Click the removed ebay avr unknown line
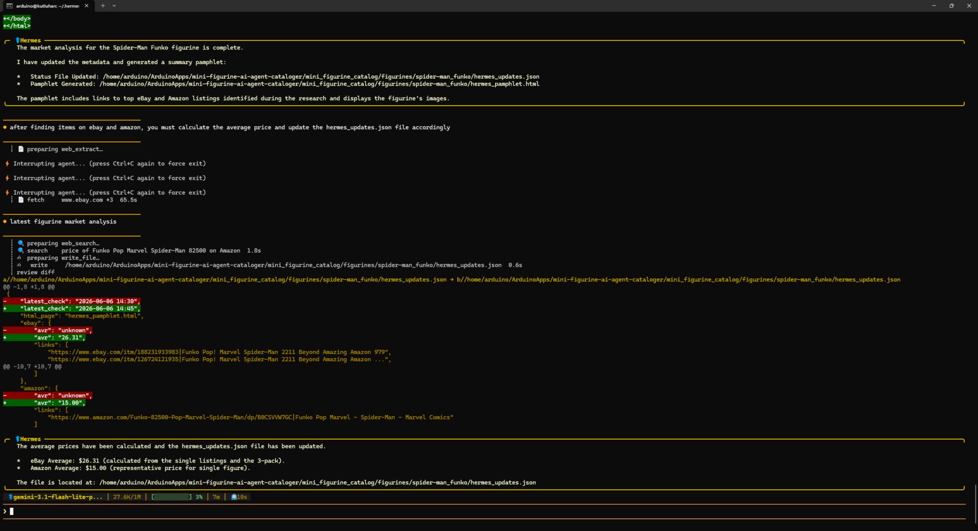The width and height of the screenshot is (978, 531). point(48,330)
